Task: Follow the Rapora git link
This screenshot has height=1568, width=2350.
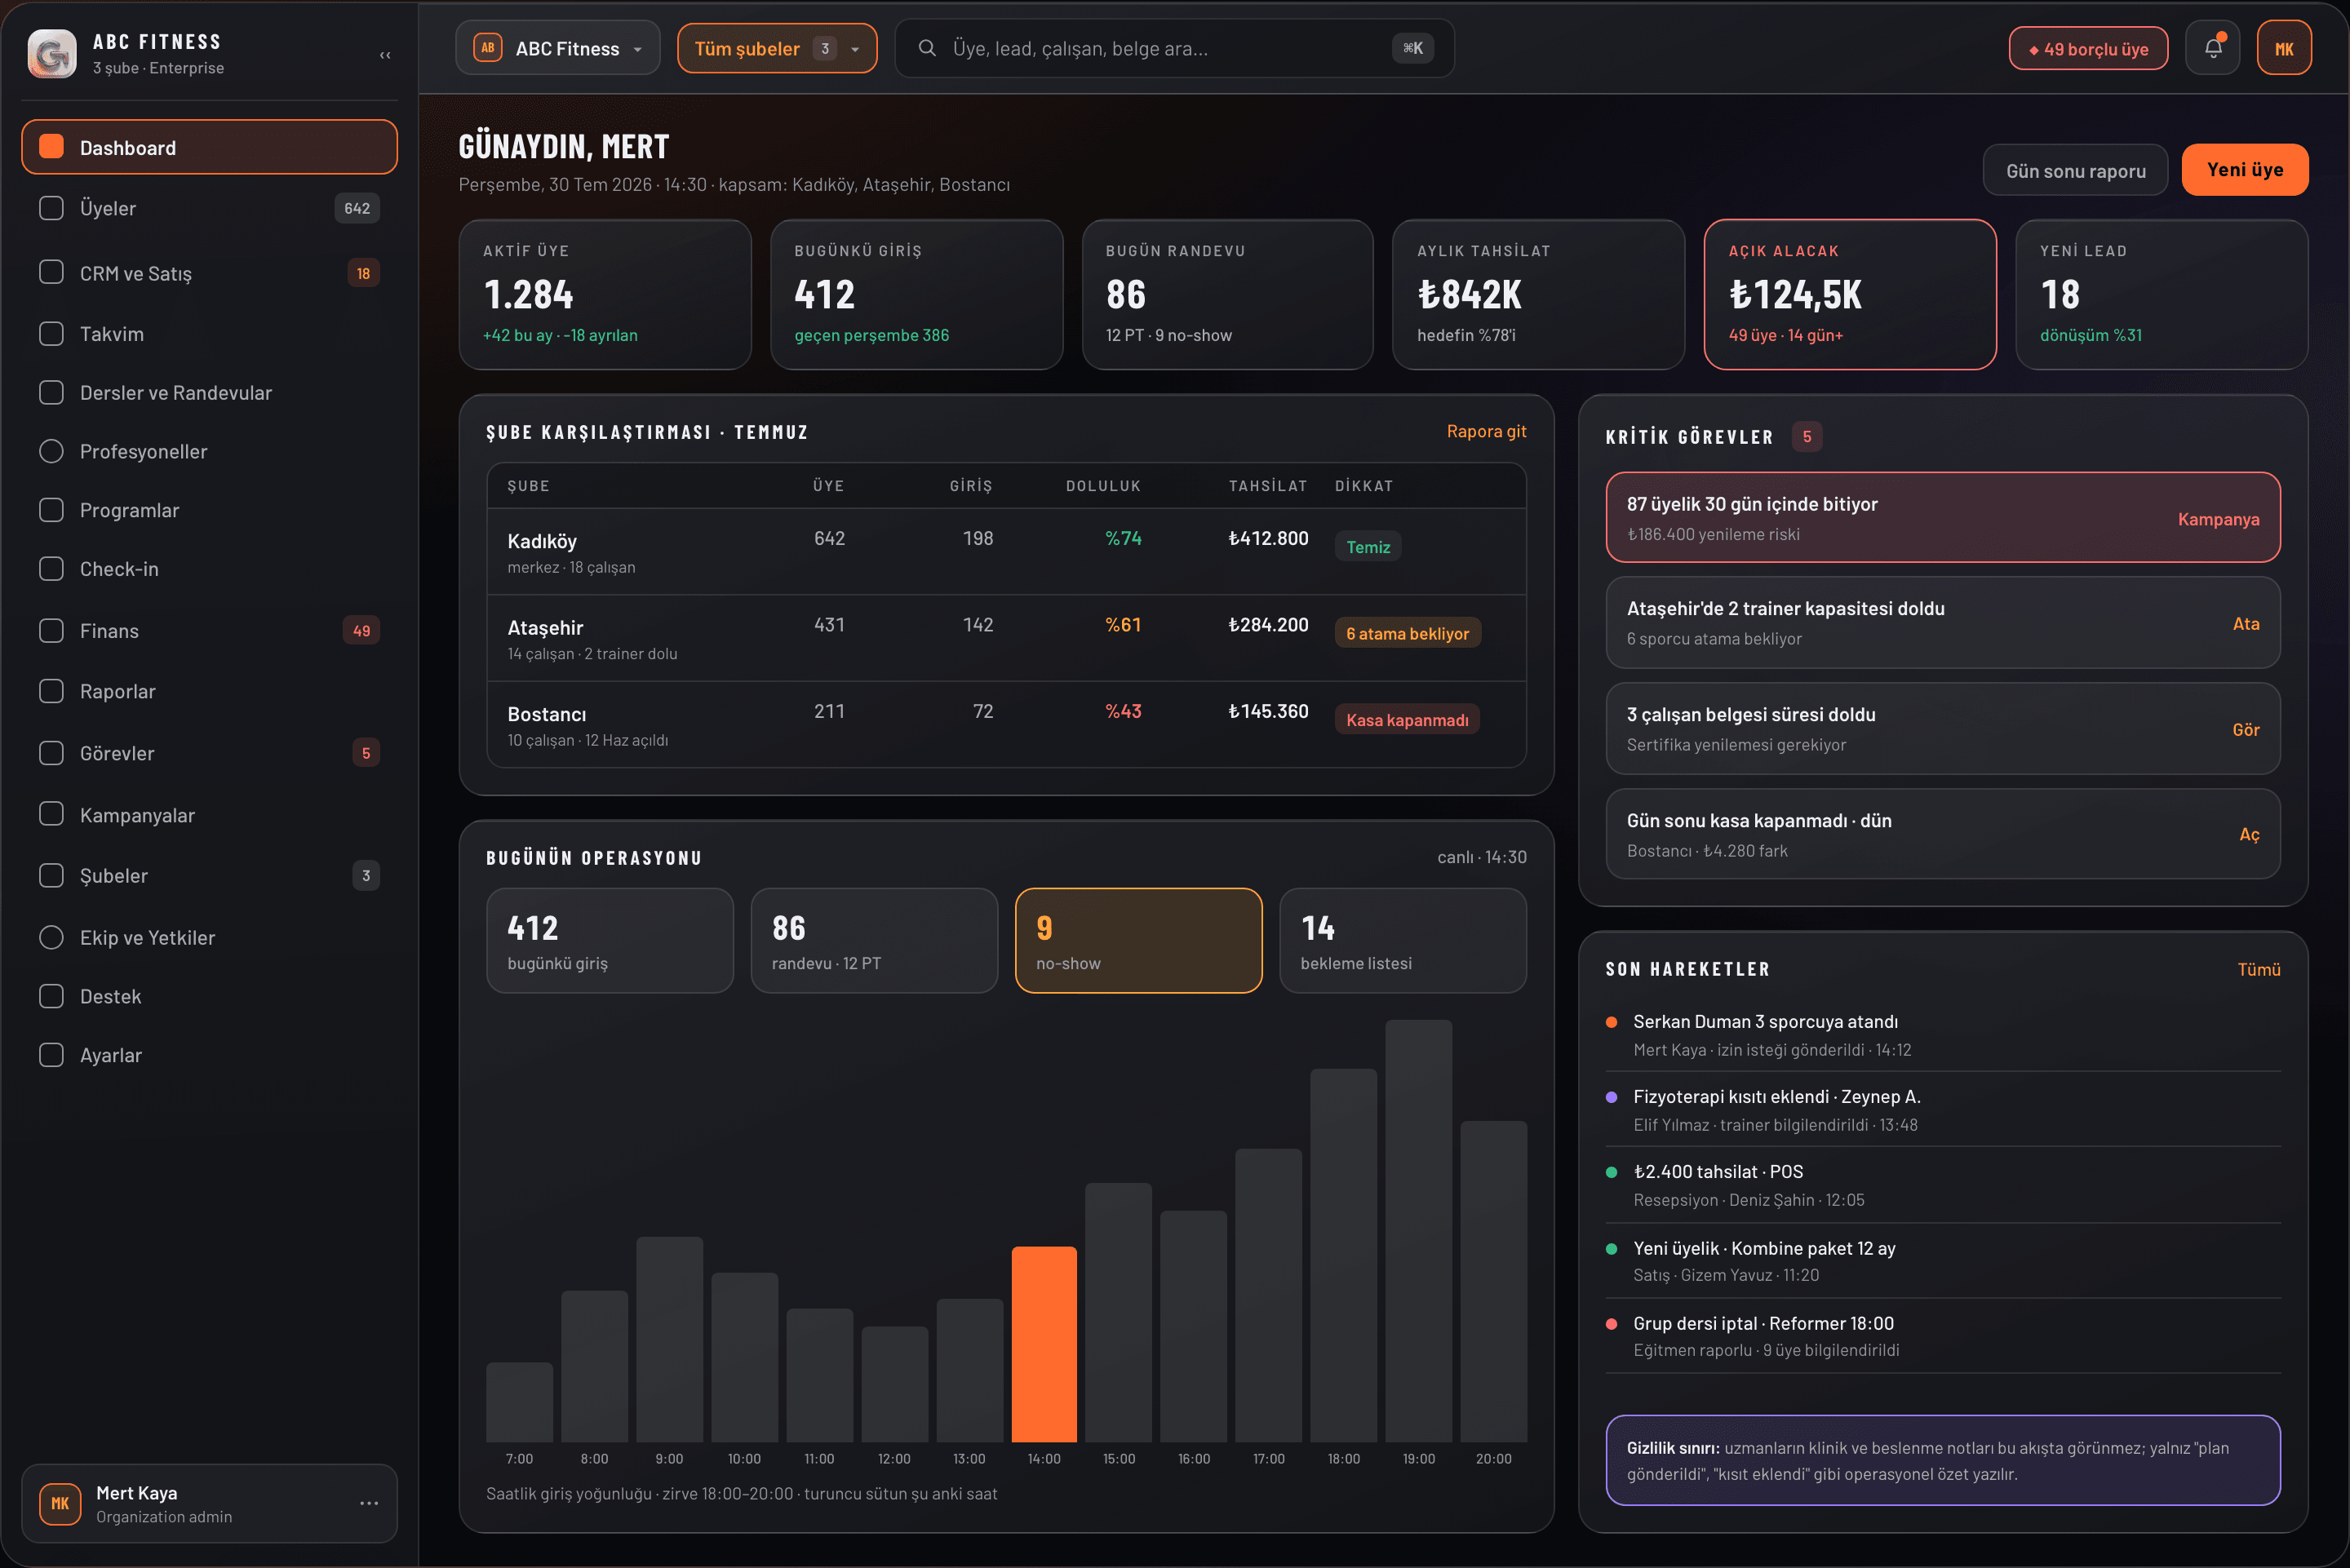Action: [1486, 431]
